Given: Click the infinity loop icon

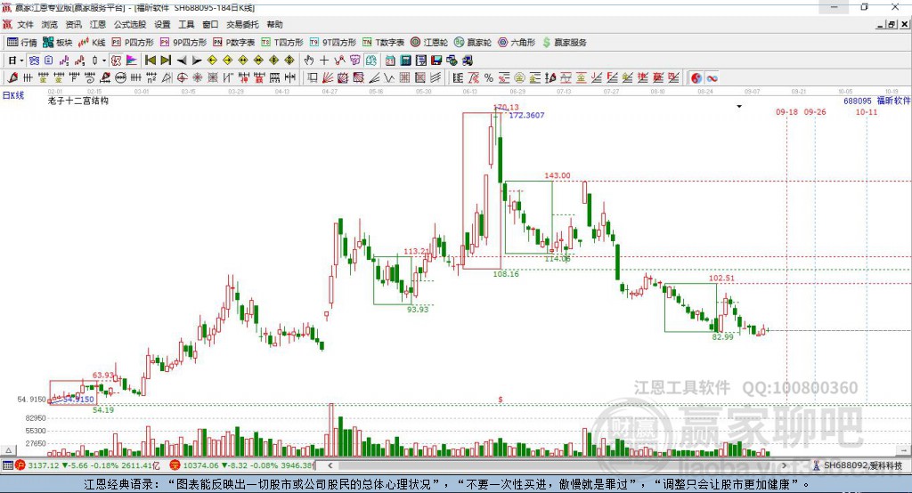Looking at the screenshot, I should (712, 78).
